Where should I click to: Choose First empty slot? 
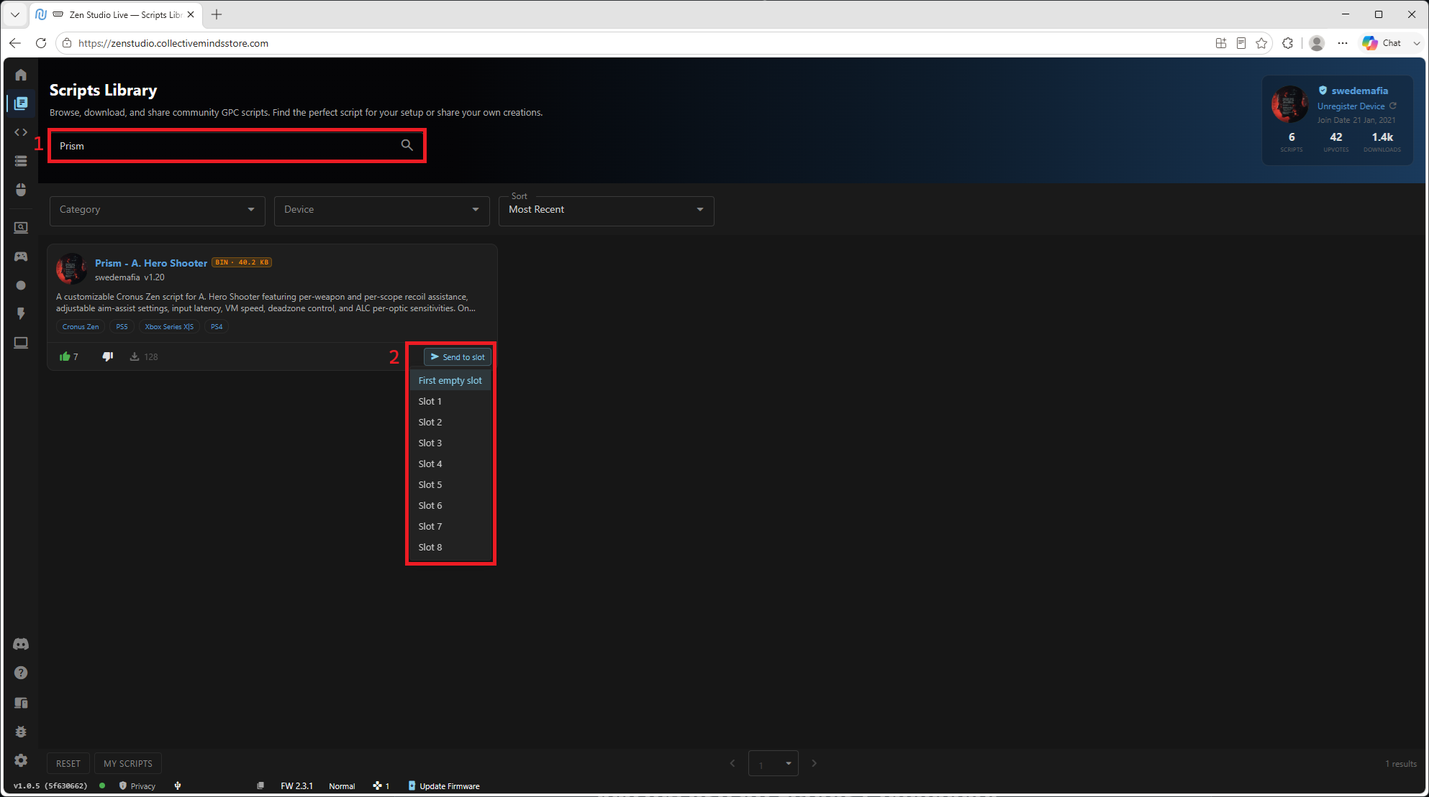[450, 380]
